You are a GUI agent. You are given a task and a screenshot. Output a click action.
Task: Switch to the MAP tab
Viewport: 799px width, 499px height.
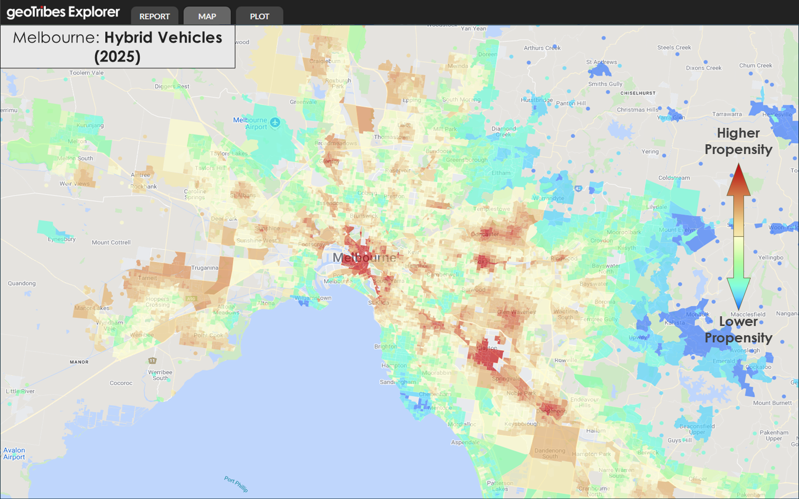click(x=207, y=16)
